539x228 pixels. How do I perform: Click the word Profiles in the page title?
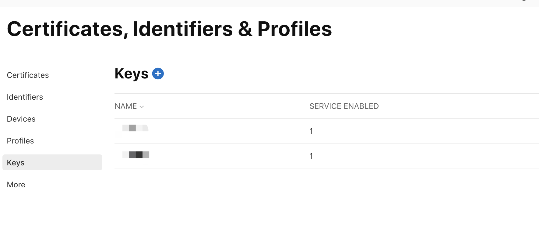pyautogui.click(x=295, y=29)
